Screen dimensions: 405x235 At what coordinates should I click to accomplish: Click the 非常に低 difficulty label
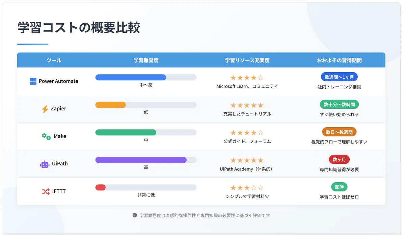tap(146, 195)
